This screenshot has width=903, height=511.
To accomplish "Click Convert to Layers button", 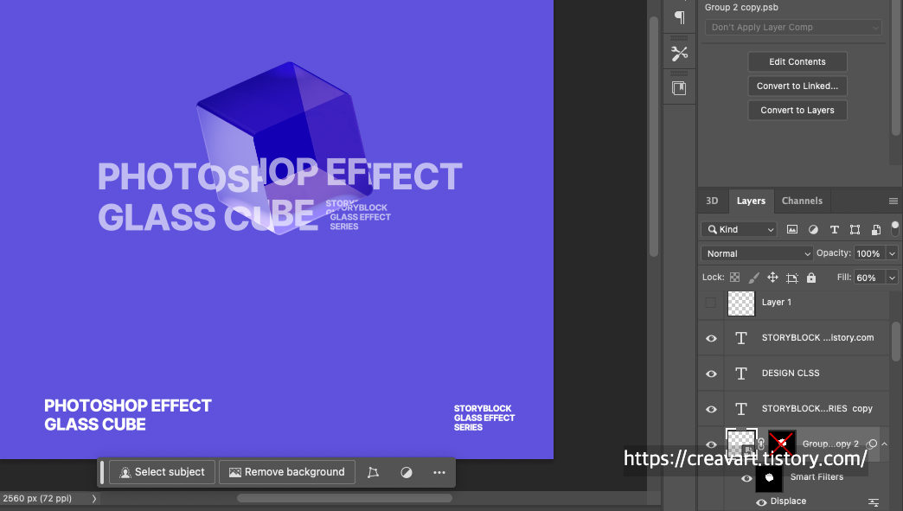I will 797,110.
